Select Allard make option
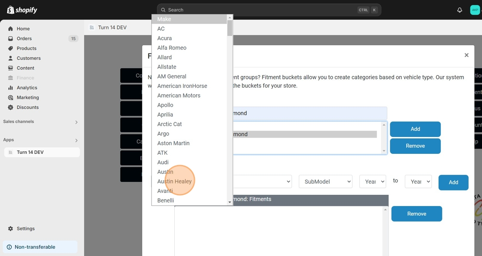The height and width of the screenshot is (256, 482). click(189, 57)
